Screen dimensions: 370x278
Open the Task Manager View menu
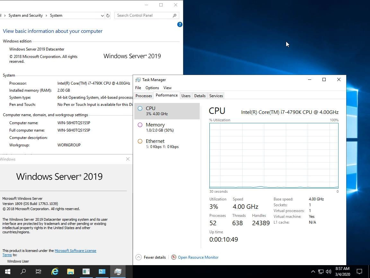167,88
